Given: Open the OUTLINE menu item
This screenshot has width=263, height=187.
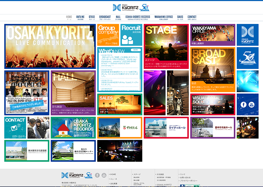Looking at the screenshot, I should 80,18.
